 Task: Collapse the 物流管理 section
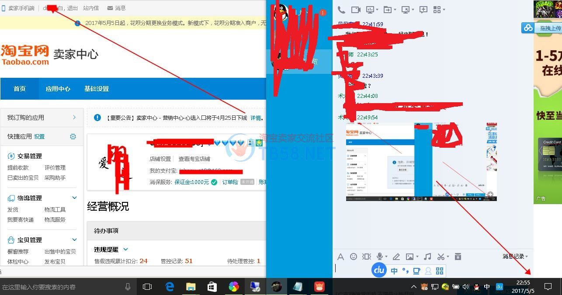[x=74, y=198]
